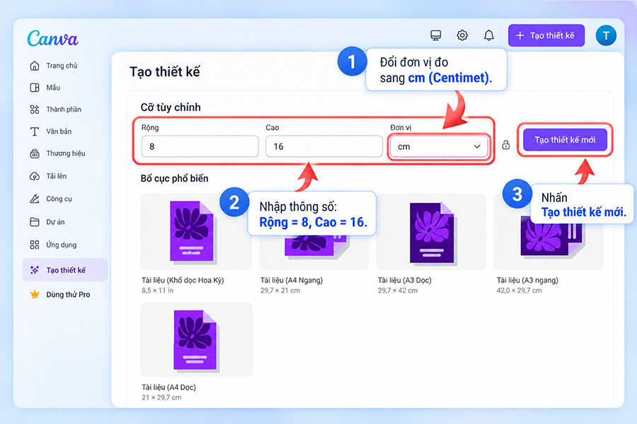
Task: Select the Thành phần sidebar label
Action: 64,110
